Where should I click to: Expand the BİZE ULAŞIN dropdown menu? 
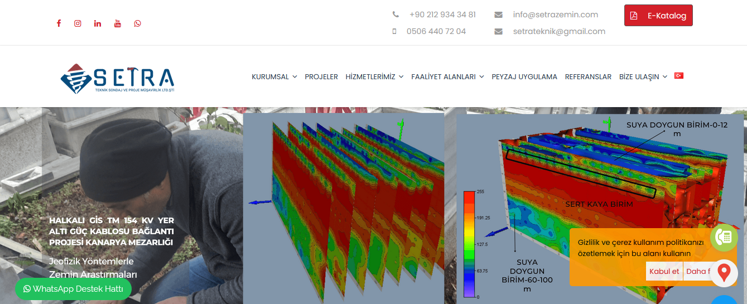643,77
